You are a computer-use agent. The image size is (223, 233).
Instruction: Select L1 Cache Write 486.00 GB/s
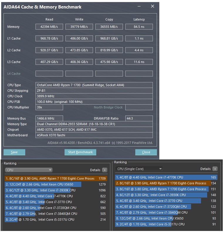[79, 38]
